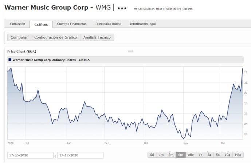Select the 5d time range
The image size is (251, 164).
(152, 155)
